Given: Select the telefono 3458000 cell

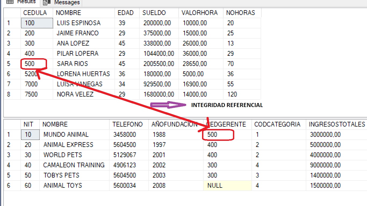Looking at the screenshot, I should (x=129, y=135).
